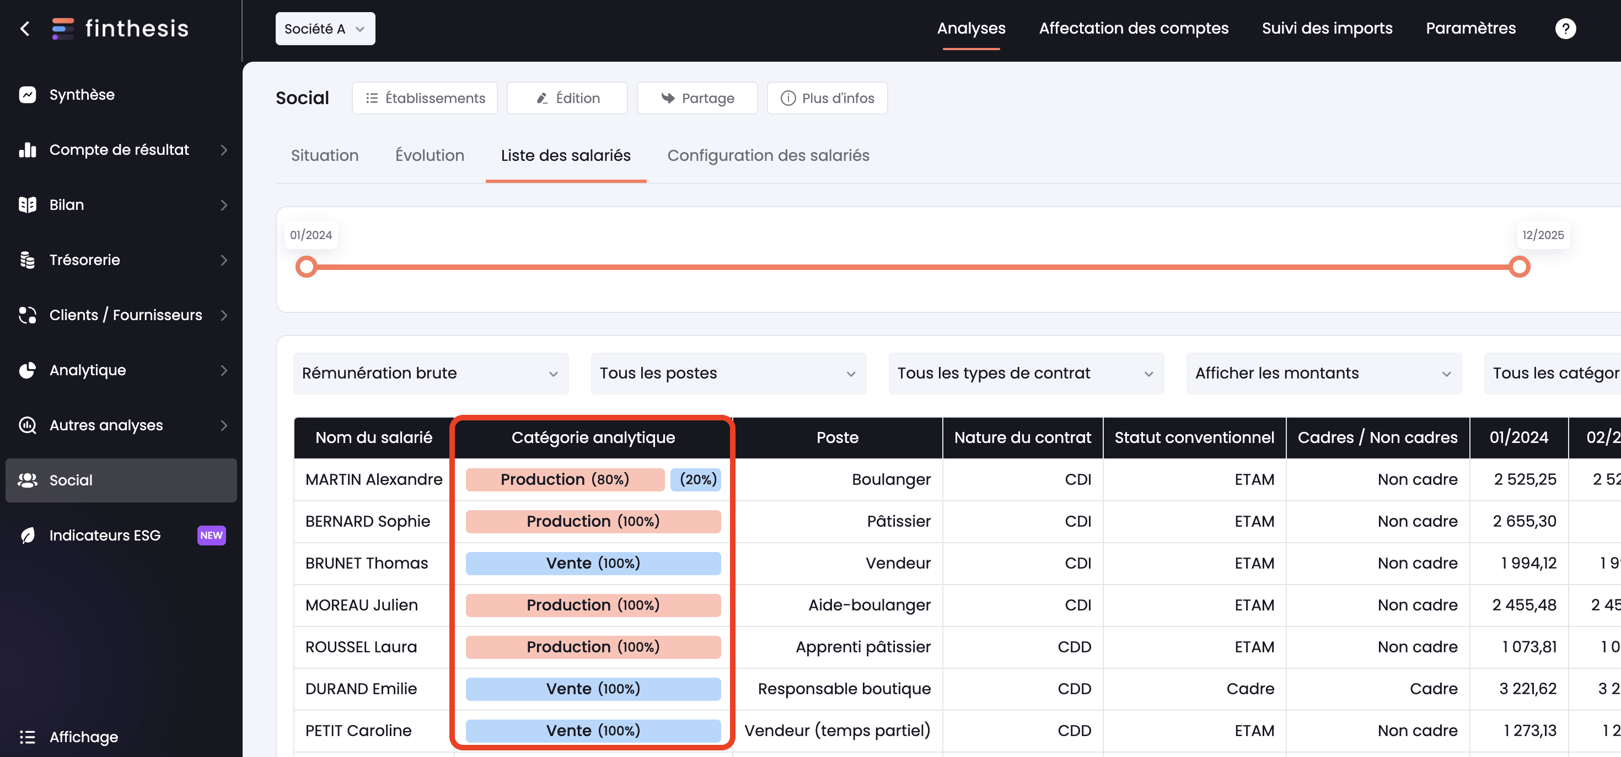Open the Tous les postes dropdown
The height and width of the screenshot is (757, 1621).
click(x=728, y=374)
